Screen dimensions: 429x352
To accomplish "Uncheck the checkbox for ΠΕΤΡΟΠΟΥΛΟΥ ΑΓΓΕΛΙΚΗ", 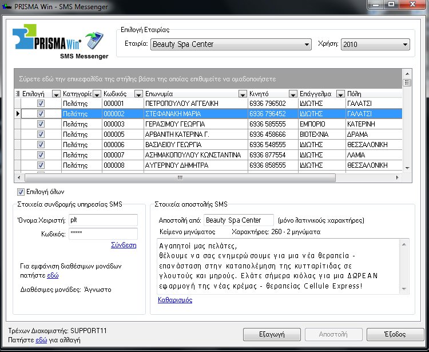I will tap(41, 103).
